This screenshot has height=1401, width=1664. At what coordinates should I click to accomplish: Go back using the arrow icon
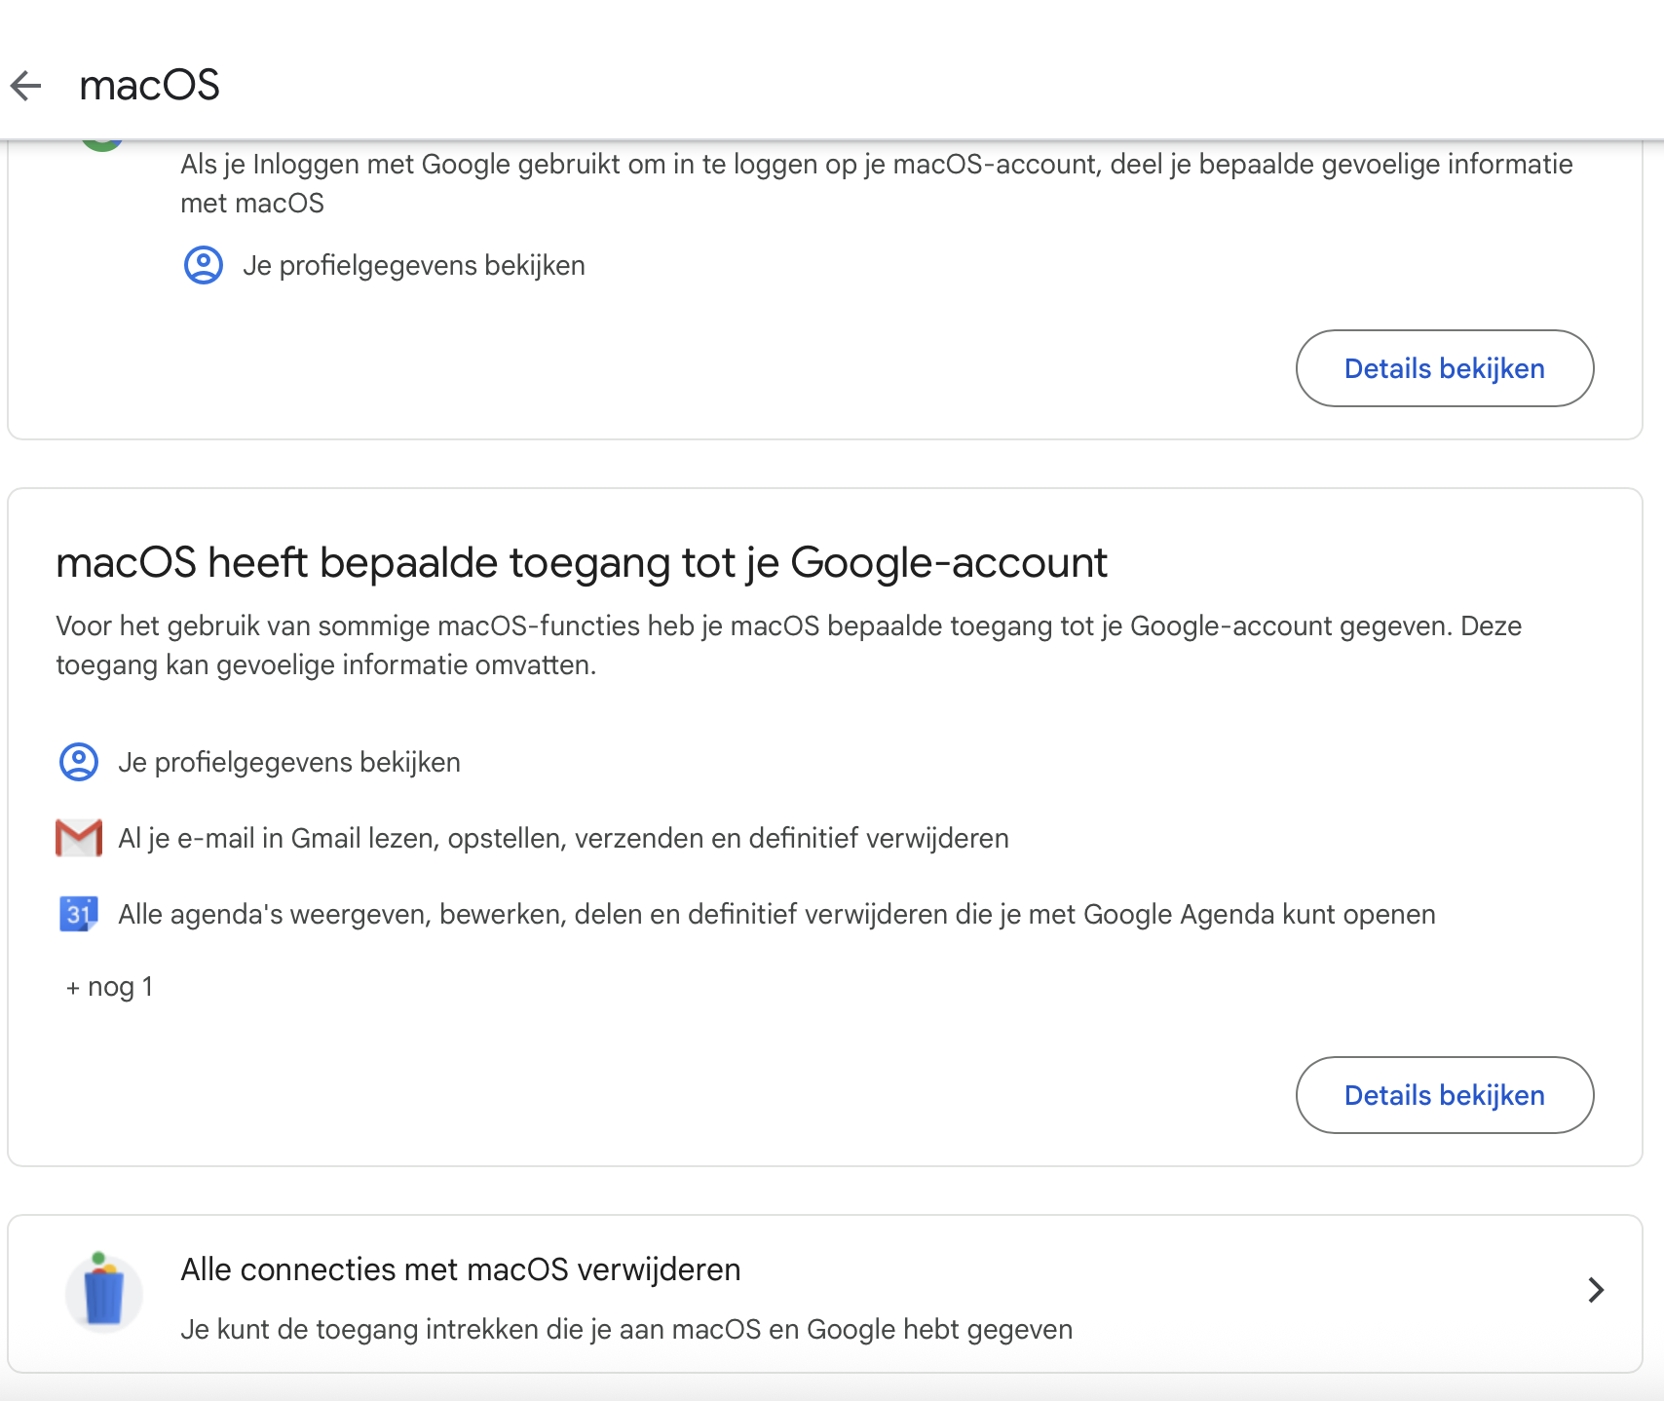point(26,86)
